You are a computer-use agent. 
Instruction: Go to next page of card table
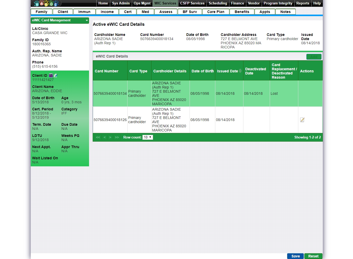(110, 137)
